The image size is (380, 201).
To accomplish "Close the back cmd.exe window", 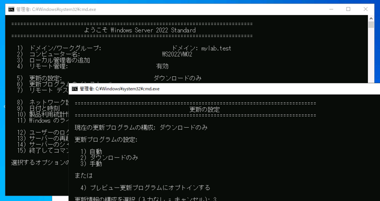I will (x=365, y=9).
